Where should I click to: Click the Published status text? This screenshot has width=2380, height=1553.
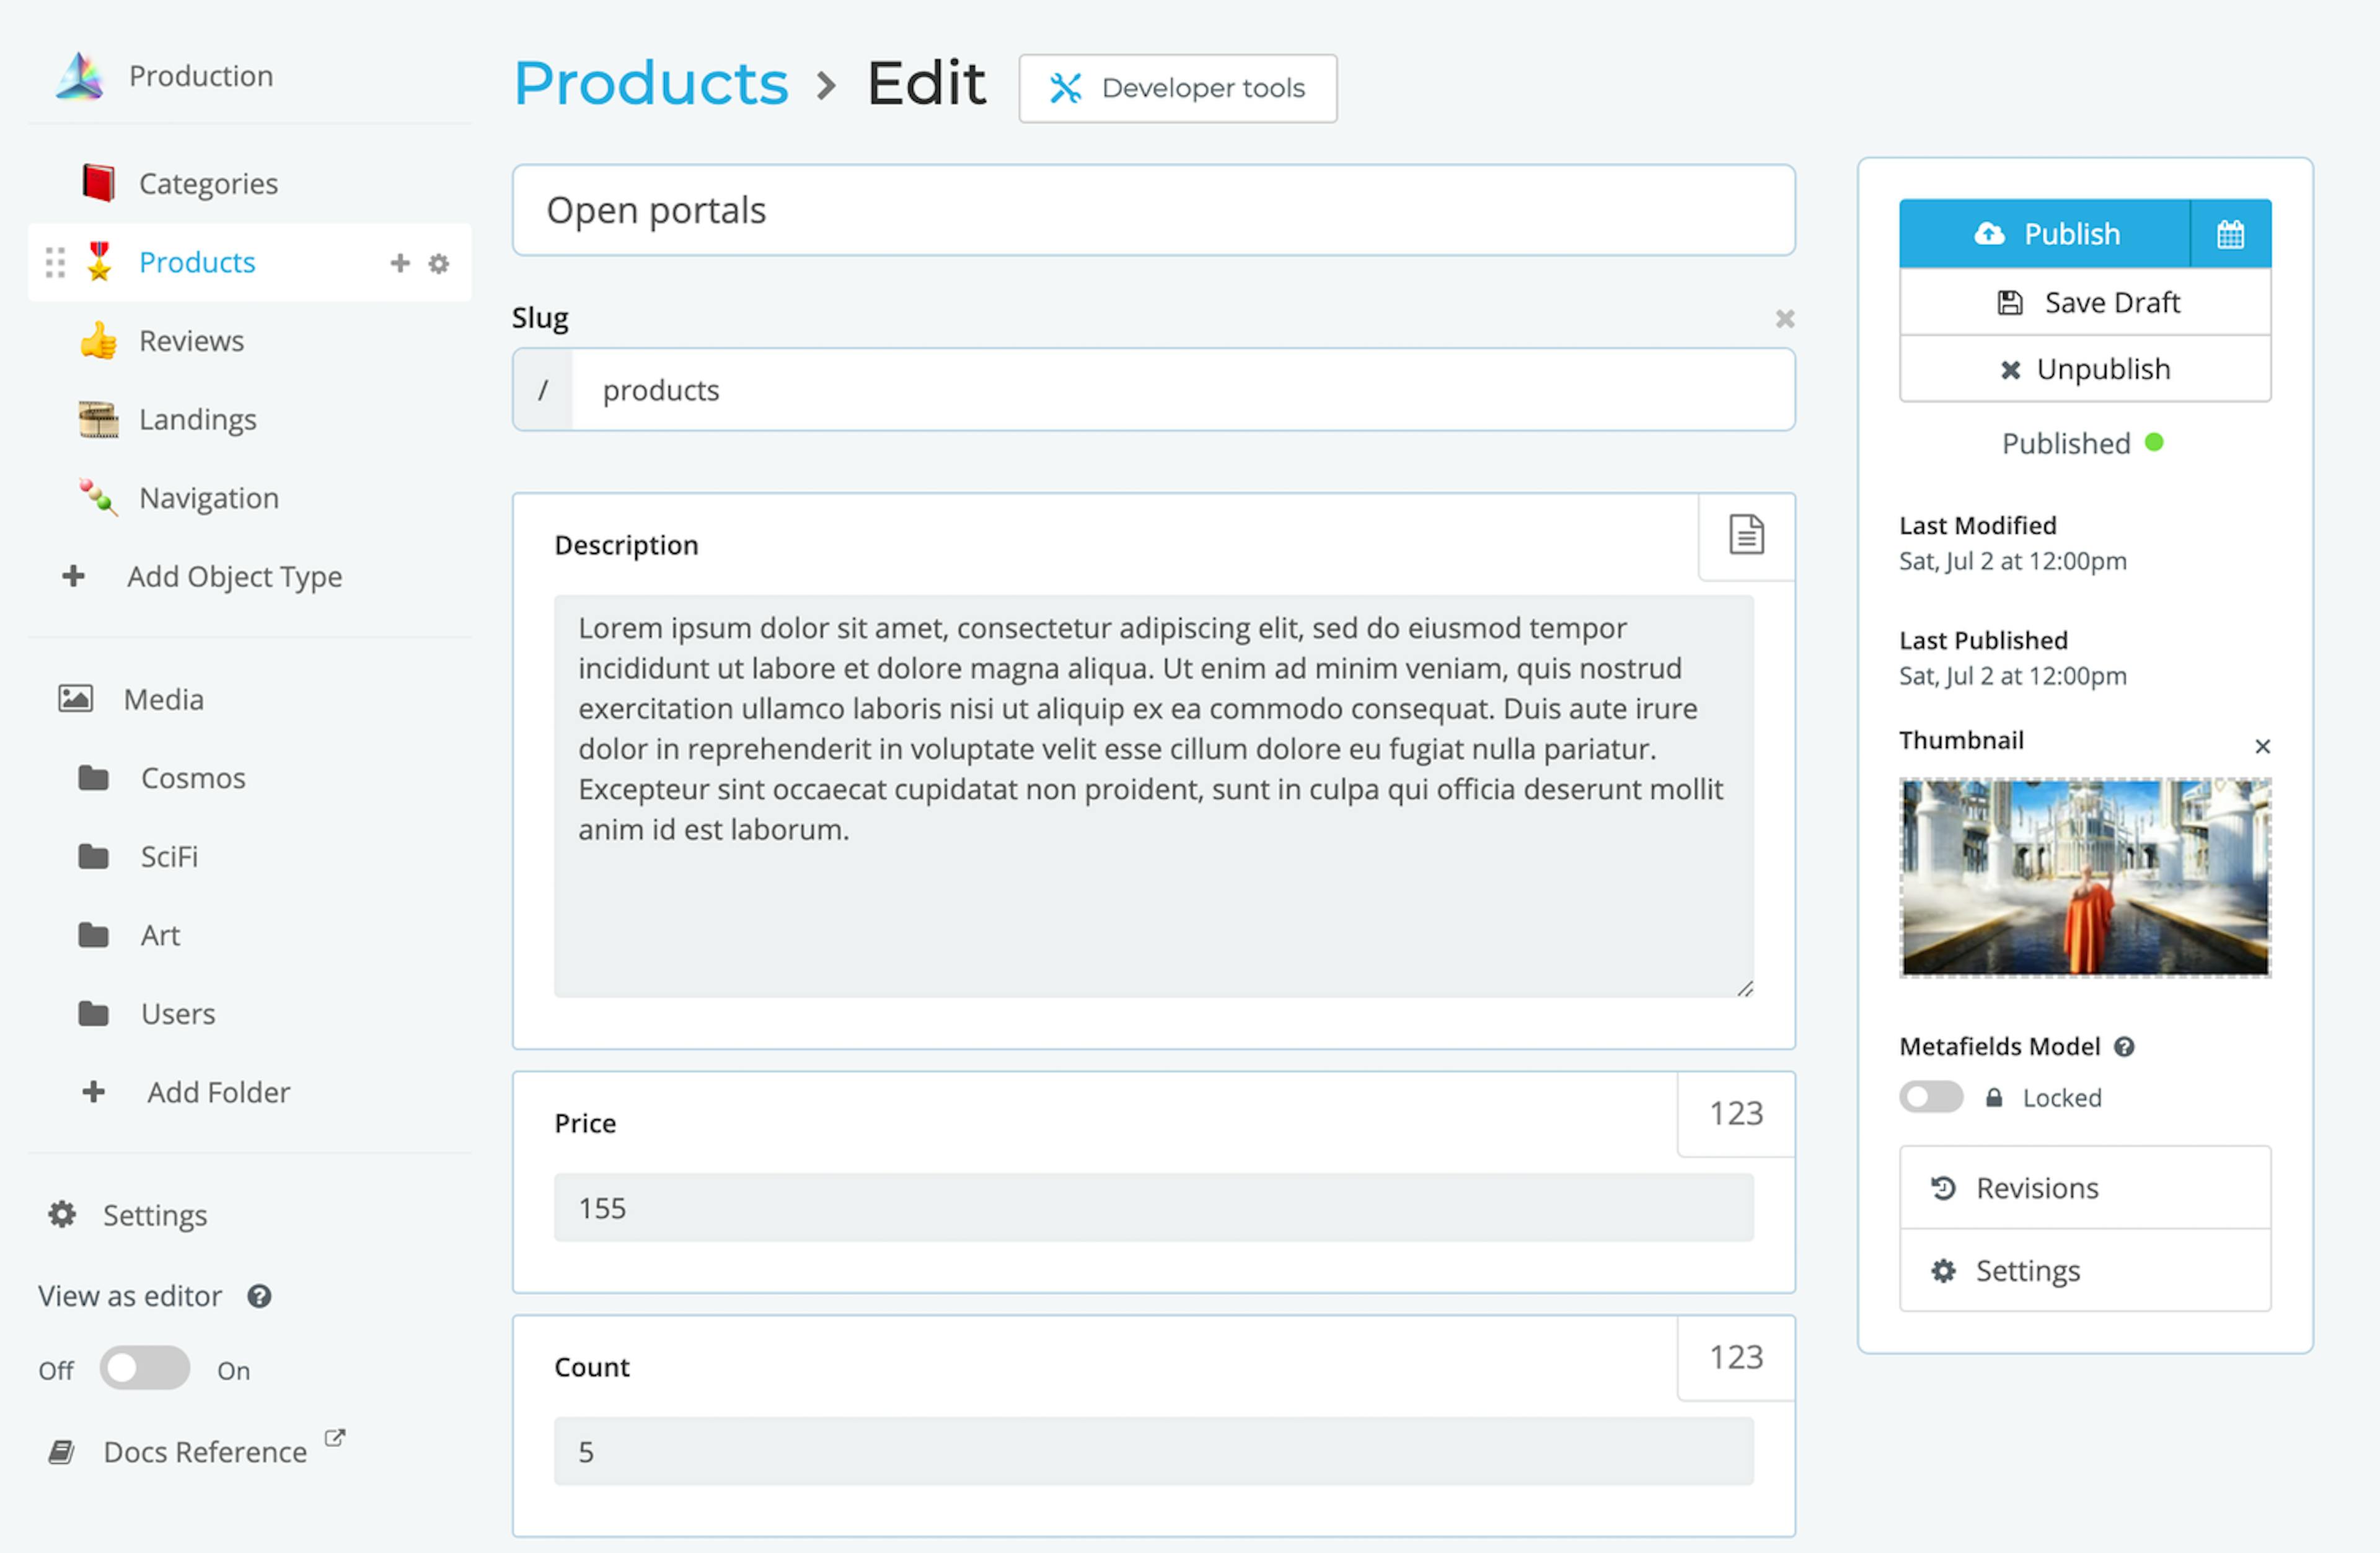pos(2066,443)
